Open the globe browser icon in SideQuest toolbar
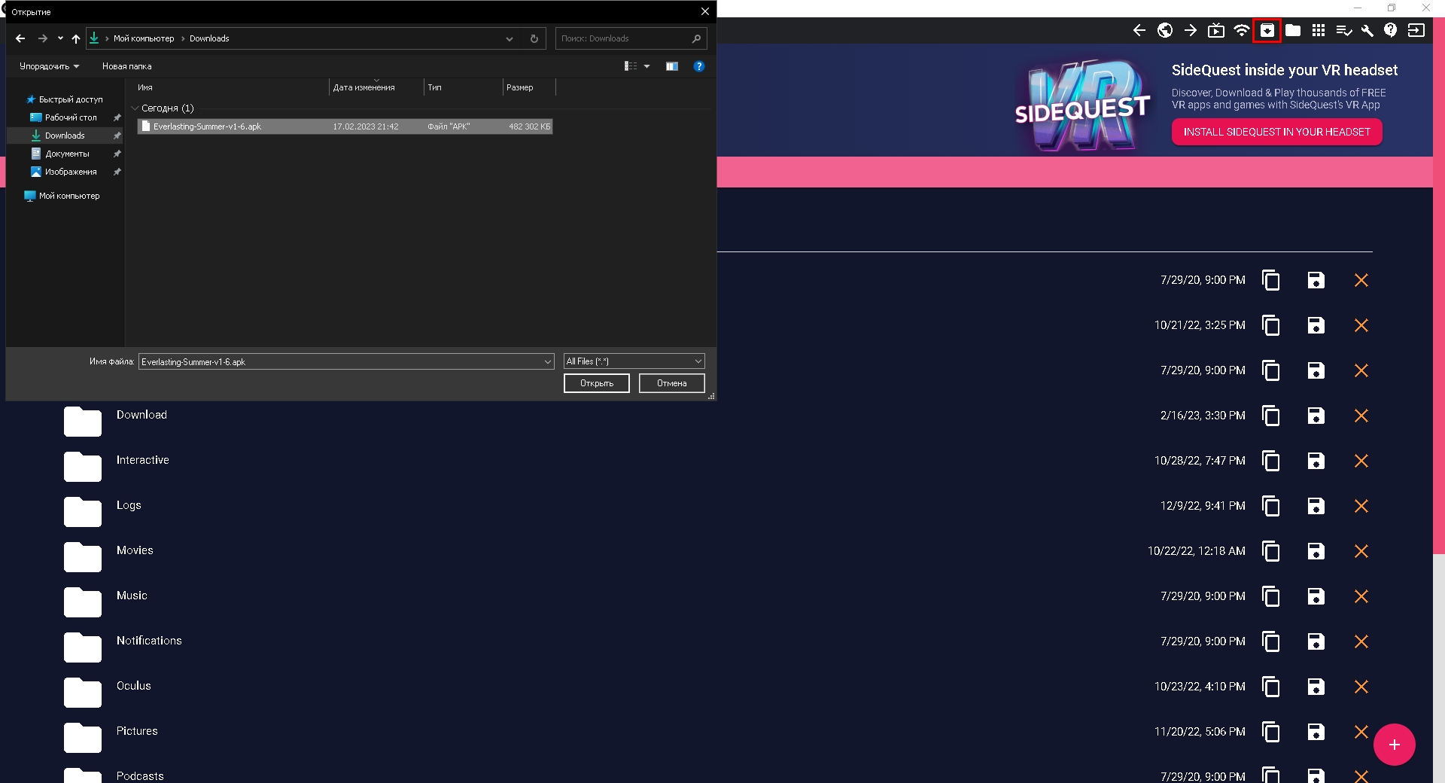The height and width of the screenshot is (783, 1445). [x=1165, y=30]
